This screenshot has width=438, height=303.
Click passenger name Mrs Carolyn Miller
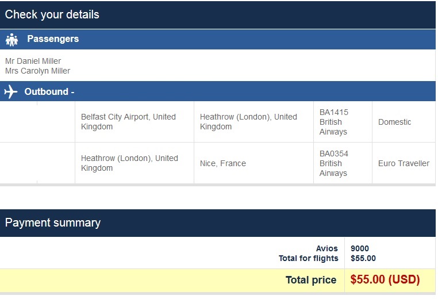pos(37,71)
